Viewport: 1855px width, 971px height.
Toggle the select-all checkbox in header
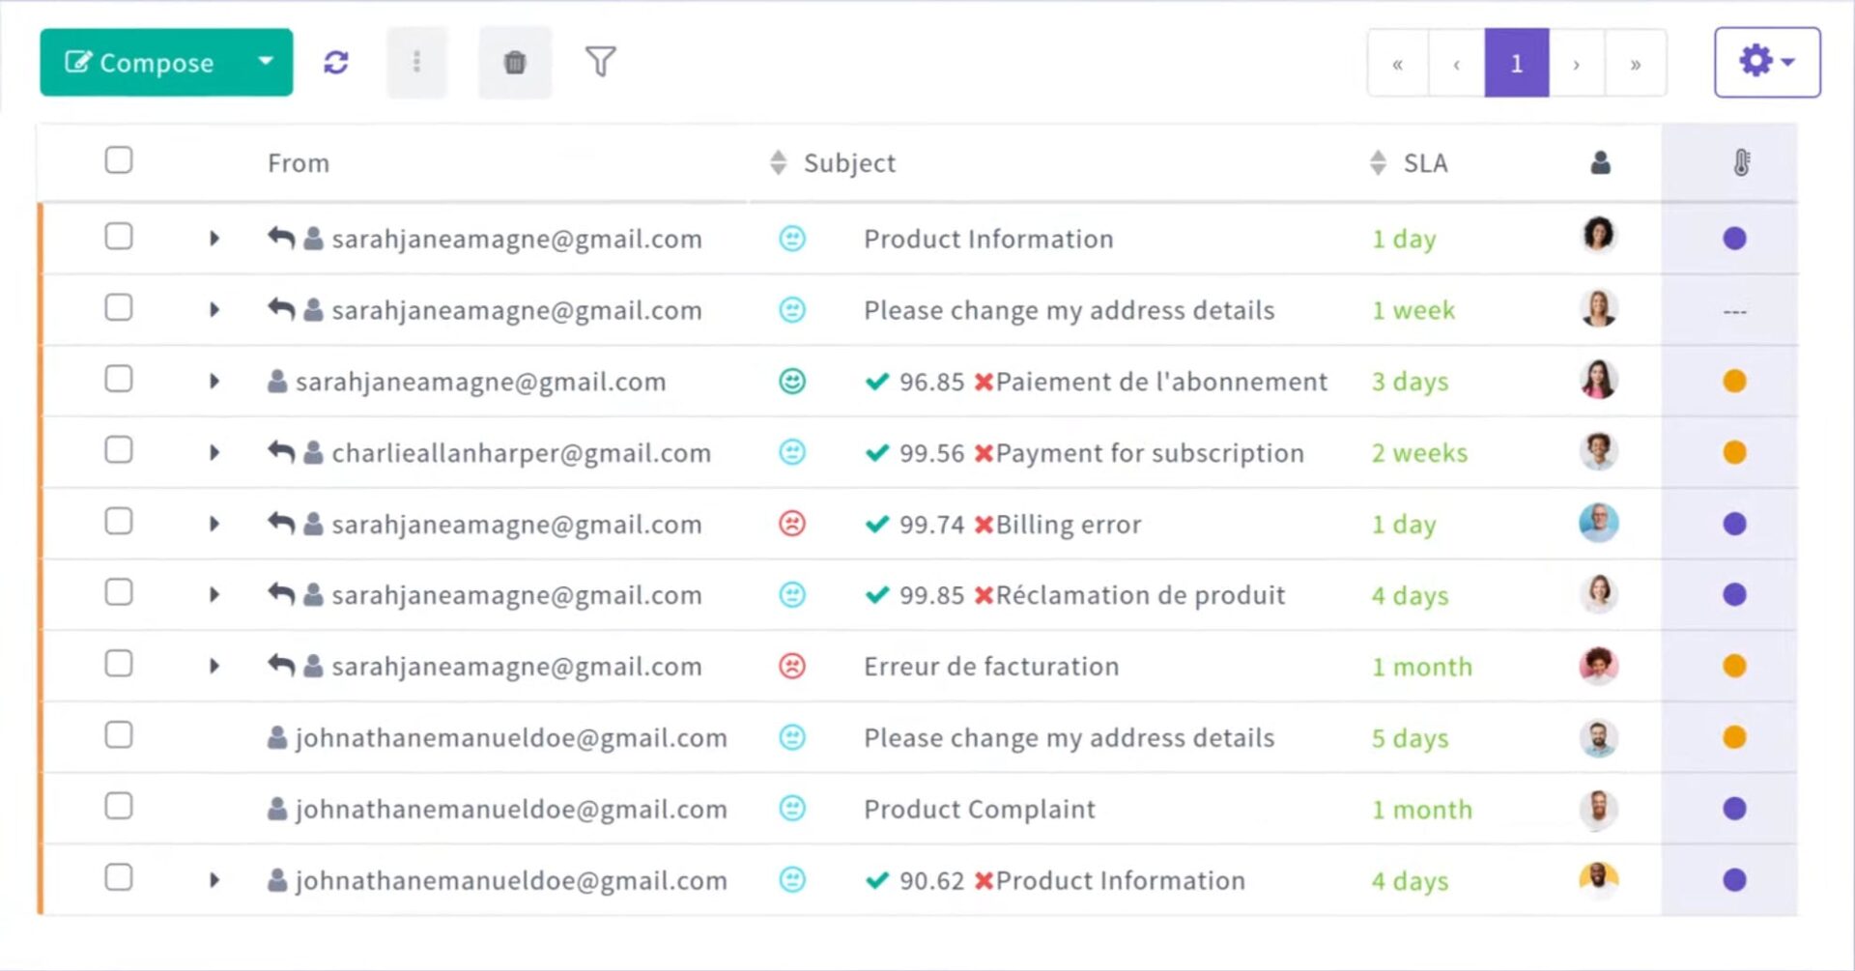pyautogui.click(x=119, y=160)
